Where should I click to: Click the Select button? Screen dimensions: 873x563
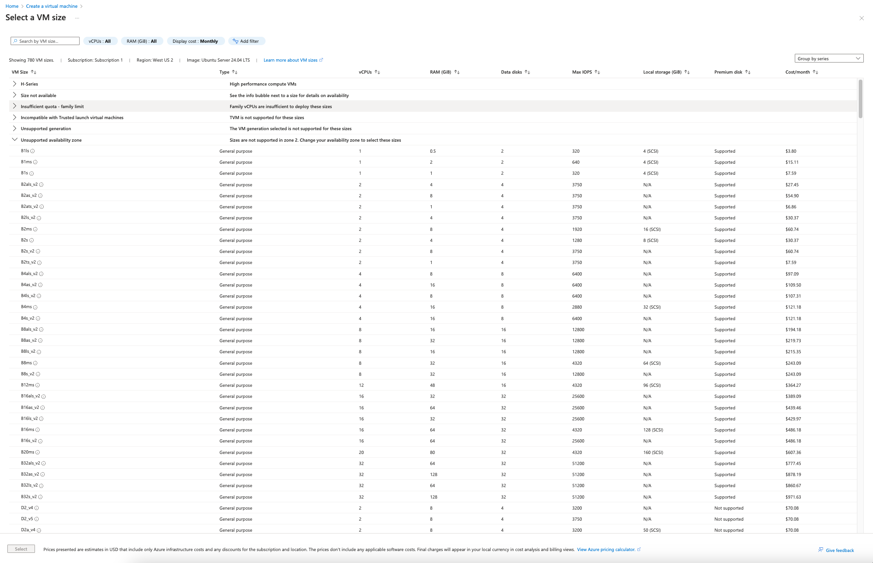point(21,549)
